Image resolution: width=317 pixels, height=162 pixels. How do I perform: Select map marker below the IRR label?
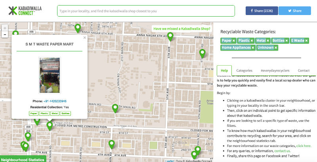point(28,136)
